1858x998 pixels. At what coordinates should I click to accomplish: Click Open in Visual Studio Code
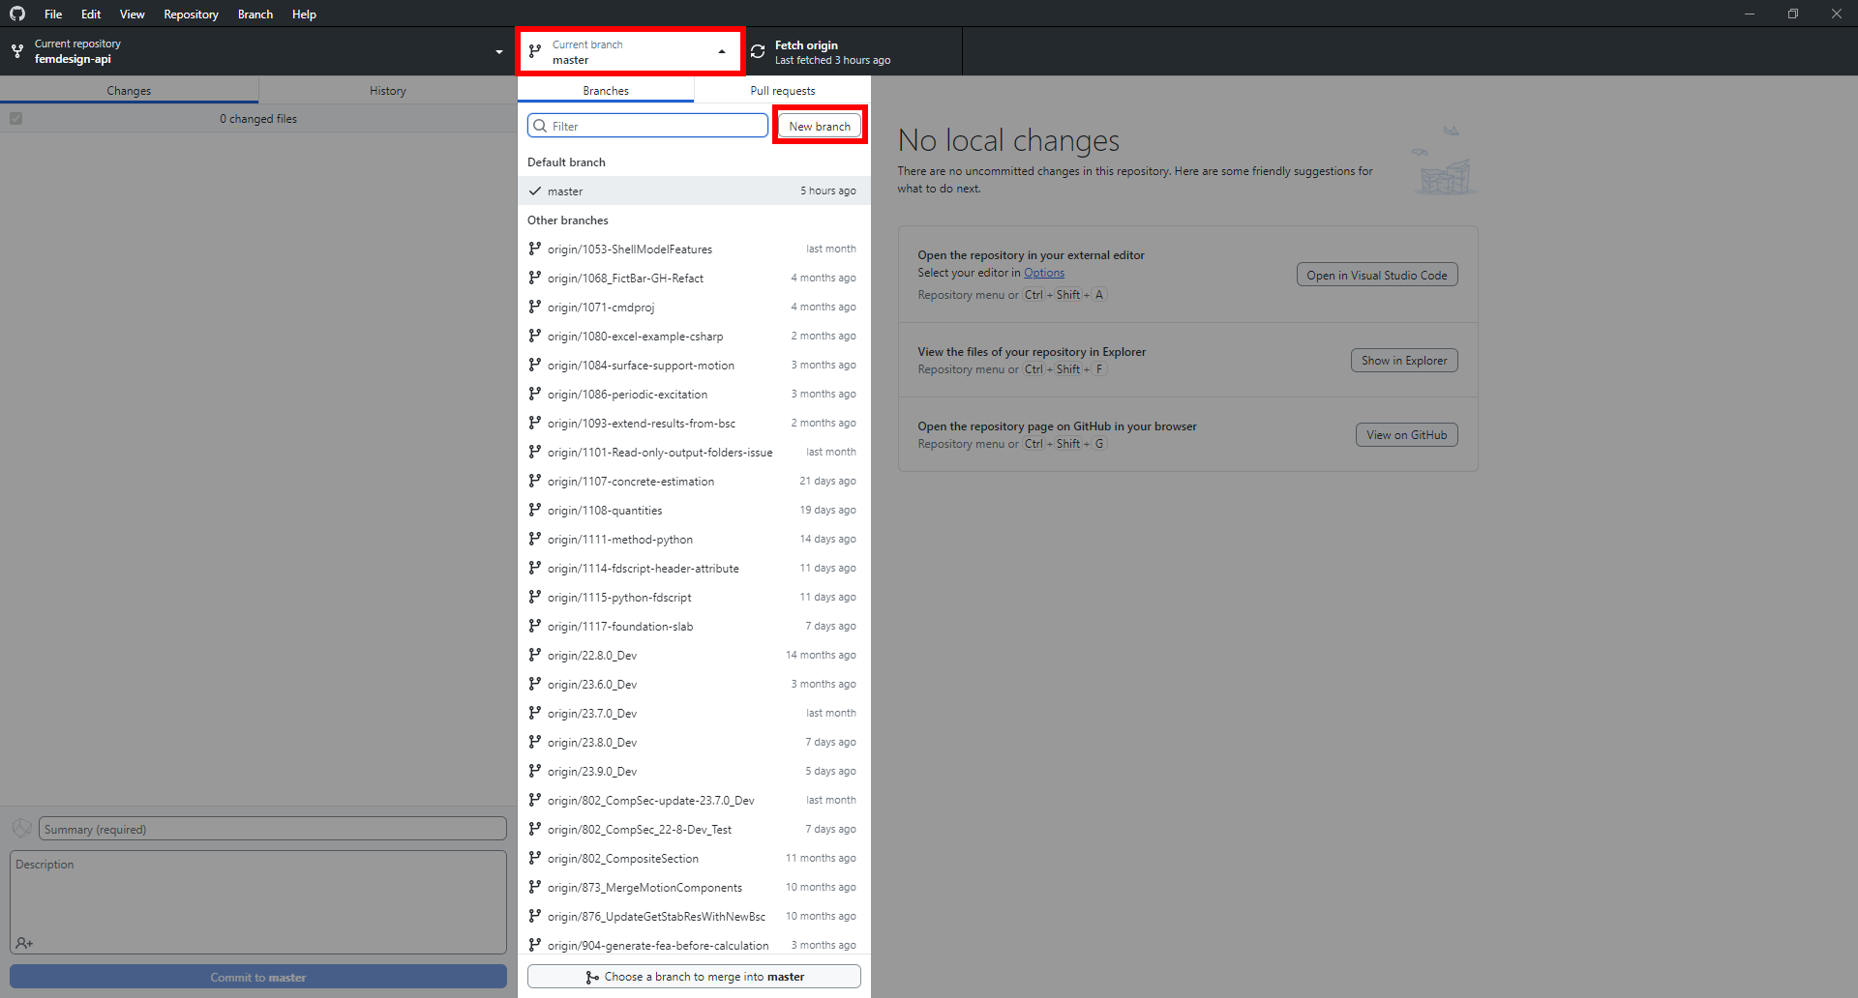[x=1376, y=275]
